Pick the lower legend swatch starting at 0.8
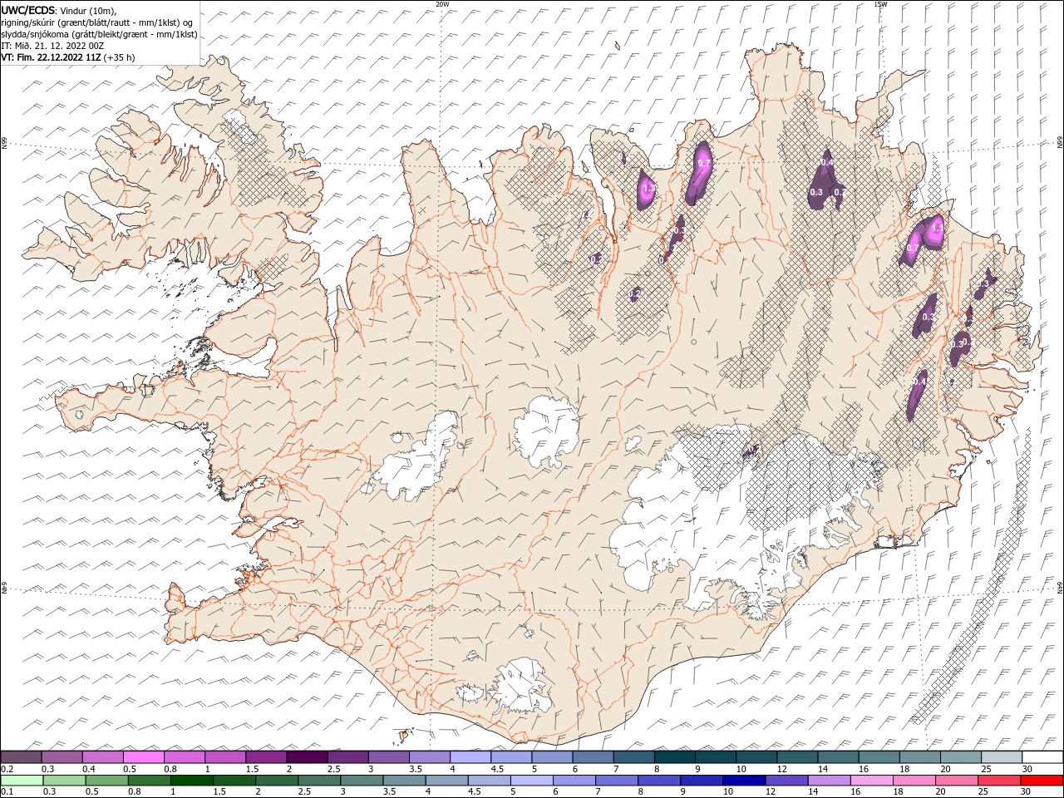Viewport: 1064px width, 798px height. tap(149, 781)
